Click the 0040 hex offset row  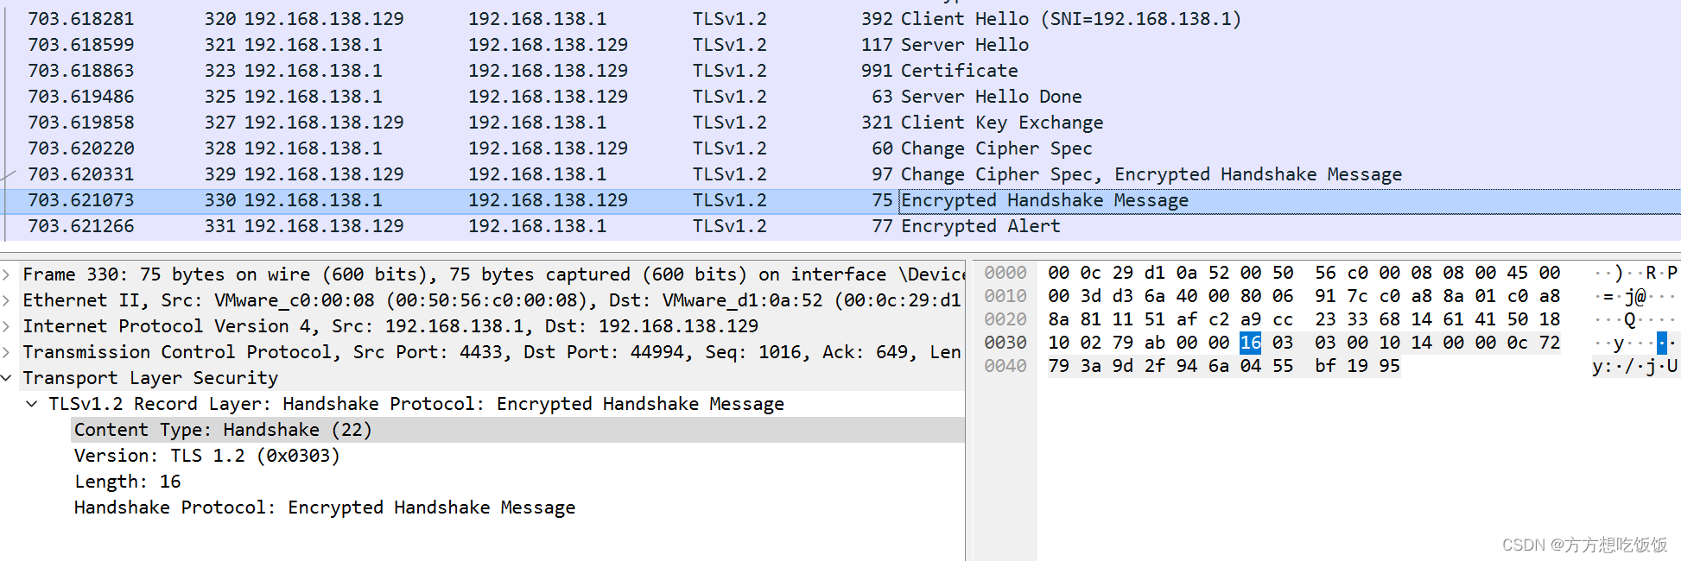point(1005,366)
